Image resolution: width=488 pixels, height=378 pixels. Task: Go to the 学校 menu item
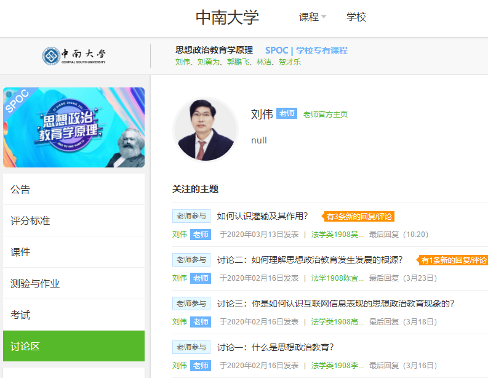356,17
